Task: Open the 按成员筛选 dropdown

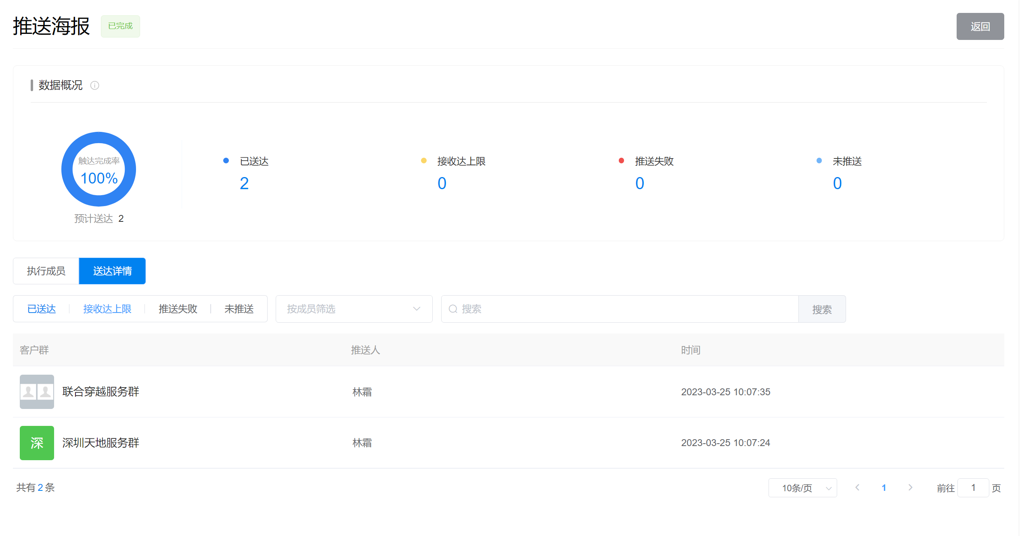Action: [354, 309]
